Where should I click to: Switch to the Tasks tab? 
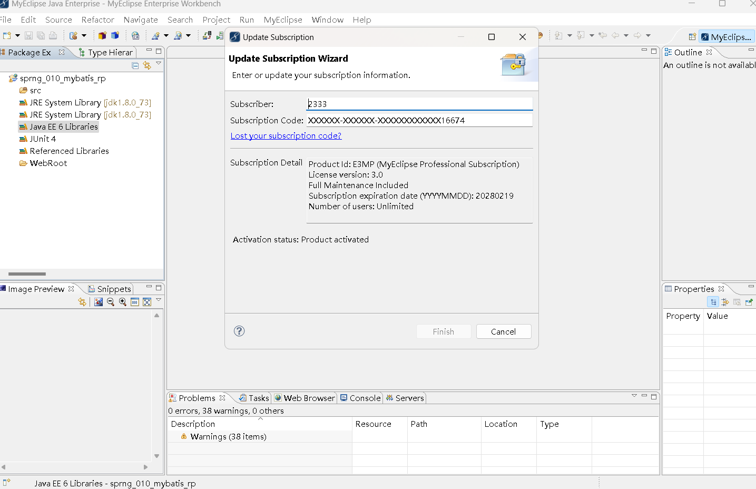pos(254,398)
